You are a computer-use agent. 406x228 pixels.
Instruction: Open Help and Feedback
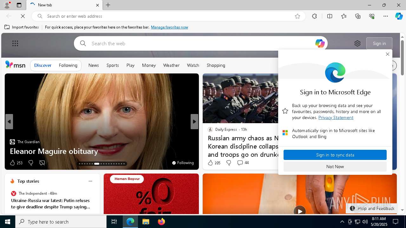pos(372,208)
